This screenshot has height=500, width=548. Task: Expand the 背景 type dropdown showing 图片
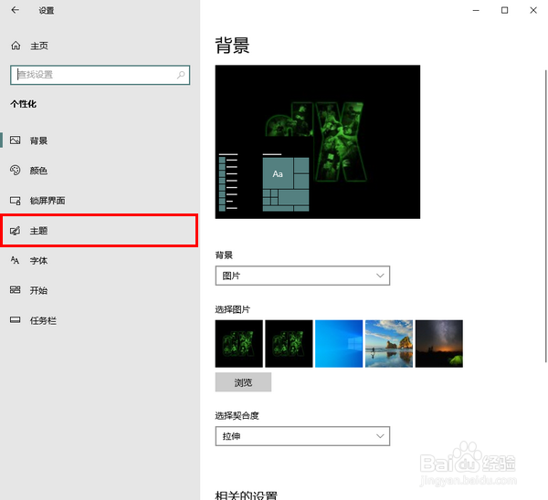point(302,276)
